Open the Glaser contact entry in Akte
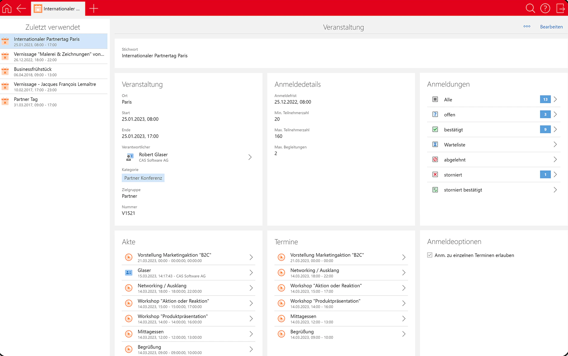The height and width of the screenshot is (356, 568). coord(188,273)
